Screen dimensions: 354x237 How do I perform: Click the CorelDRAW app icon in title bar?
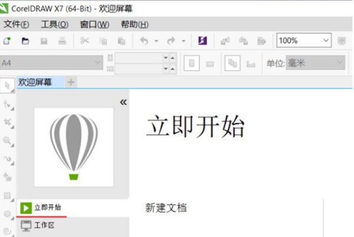click(x=4, y=9)
